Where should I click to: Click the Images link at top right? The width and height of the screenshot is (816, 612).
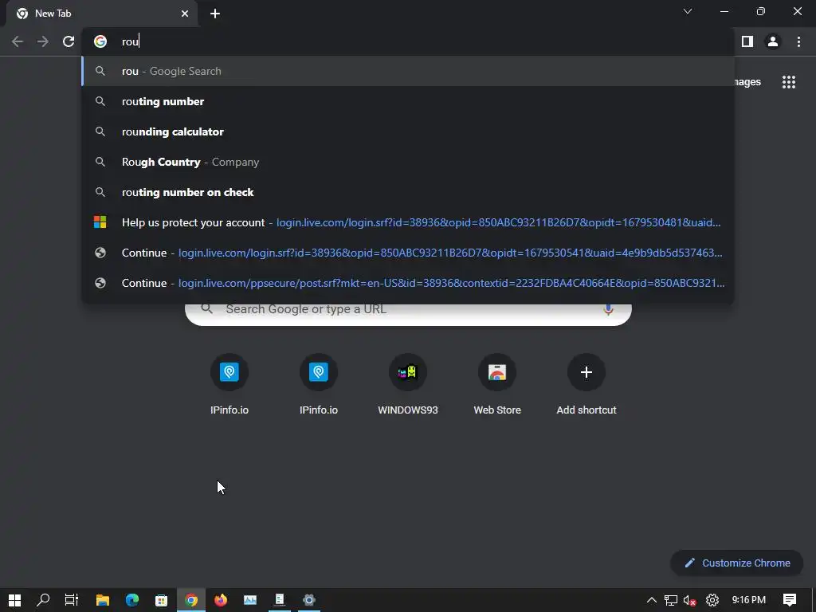pyautogui.click(x=747, y=82)
